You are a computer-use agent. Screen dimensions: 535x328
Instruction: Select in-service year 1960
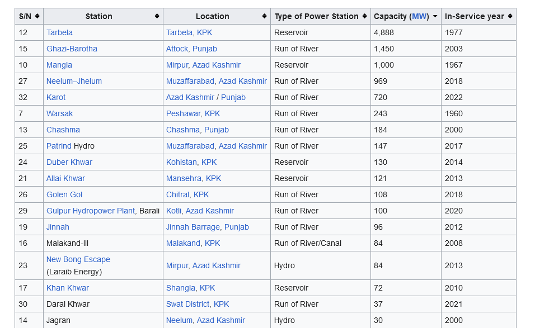click(x=454, y=113)
